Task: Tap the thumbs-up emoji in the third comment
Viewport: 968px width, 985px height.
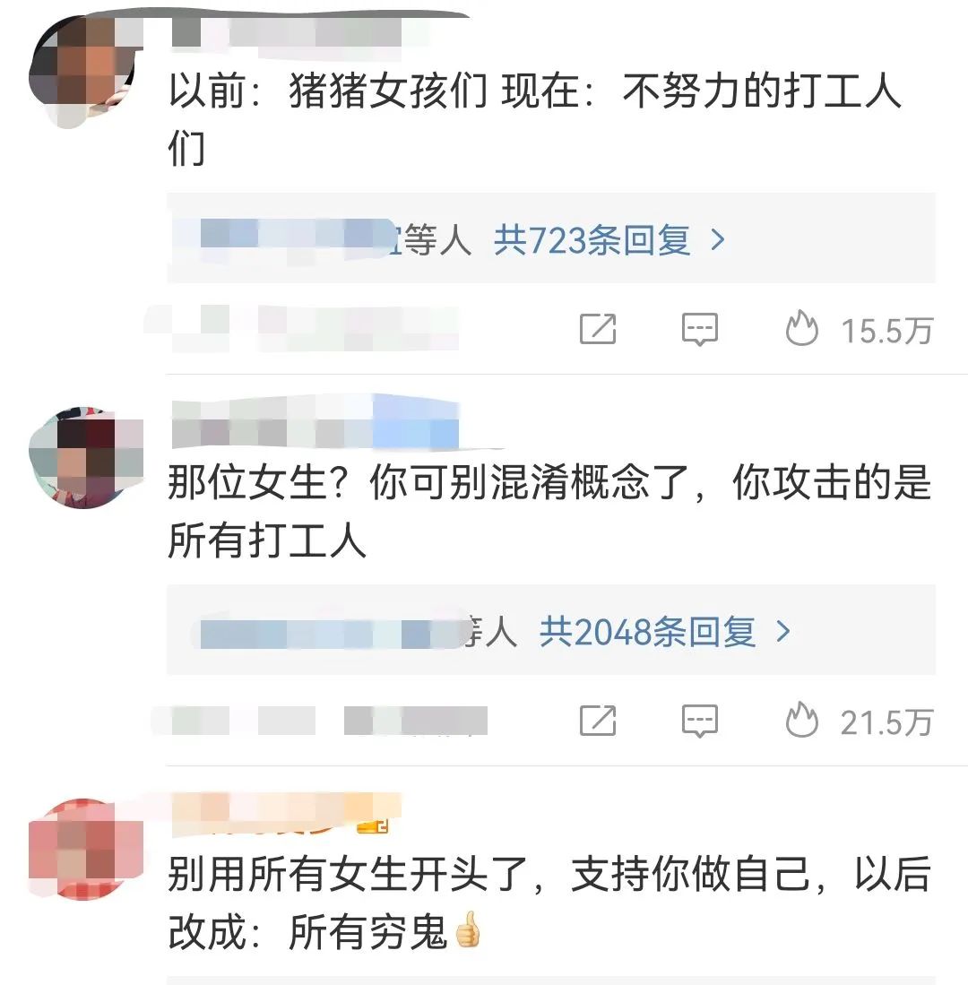Action: pos(467,929)
